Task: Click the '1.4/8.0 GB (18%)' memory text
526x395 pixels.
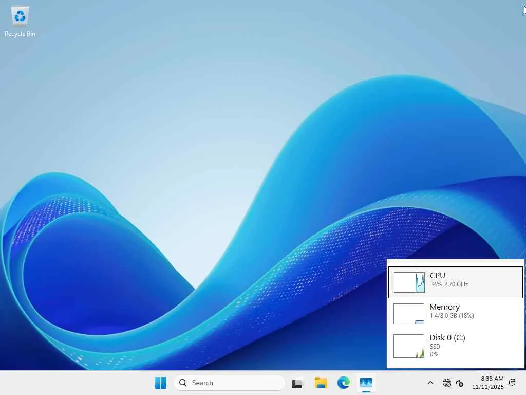Action: click(x=452, y=316)
